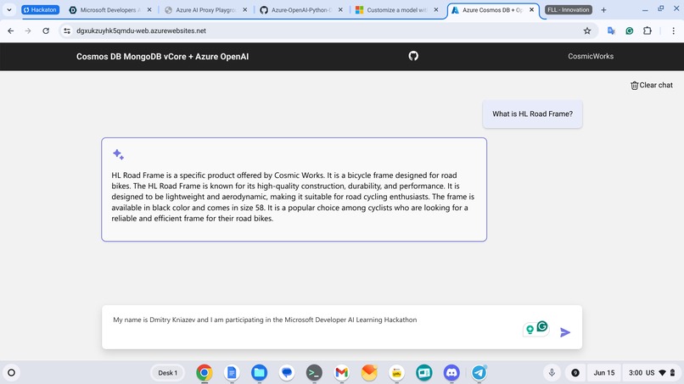
Task: Open the teal news app in shelf
Action: [424, 373]
